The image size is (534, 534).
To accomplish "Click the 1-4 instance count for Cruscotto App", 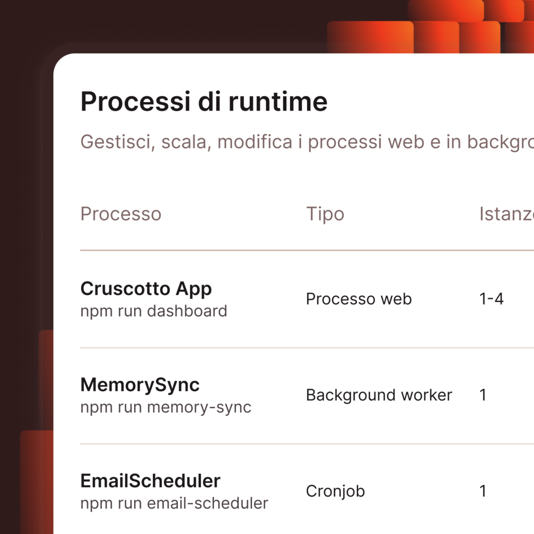I will point(491,299).
